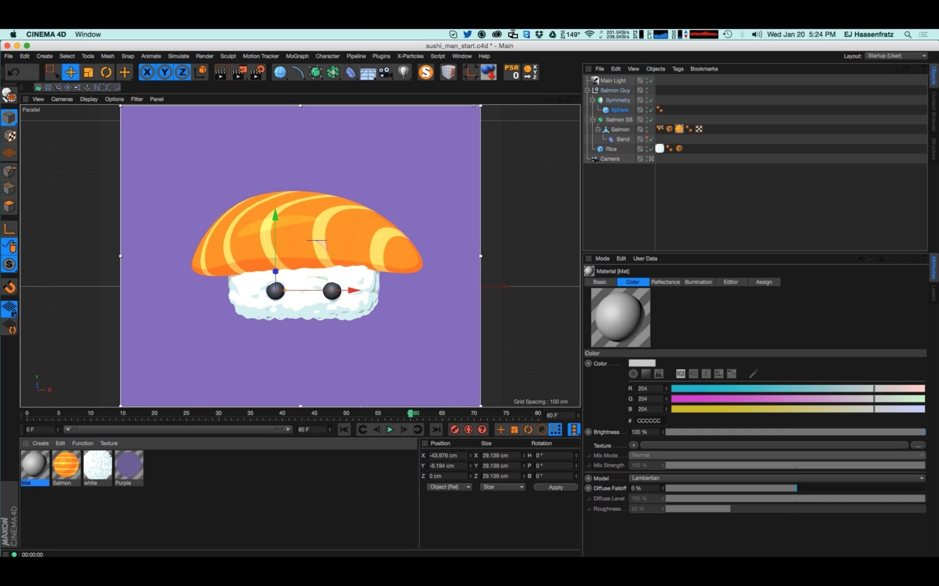Viewport: 939px width, 586px height.
Task: Switch to Reflectance material tab
Action: pyautogui.click(x=665, y=282)
